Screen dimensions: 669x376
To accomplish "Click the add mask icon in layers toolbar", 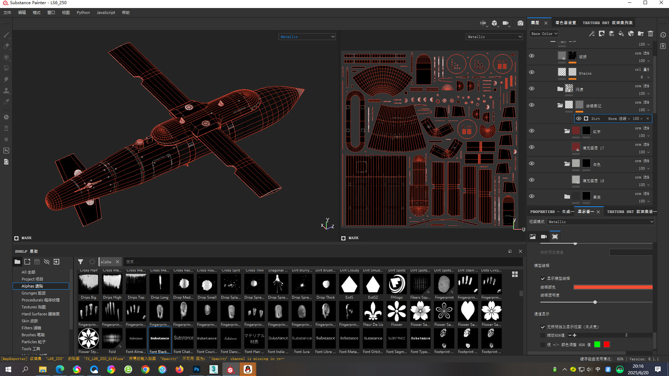I will tap(602, 34).
